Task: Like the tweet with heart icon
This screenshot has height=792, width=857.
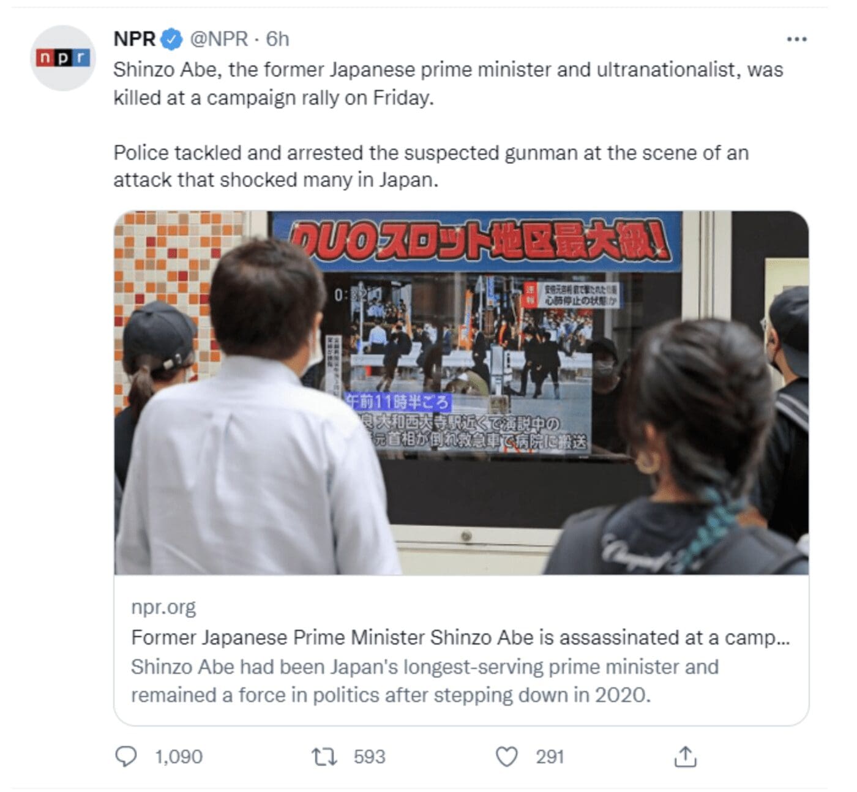Action: 506,757
